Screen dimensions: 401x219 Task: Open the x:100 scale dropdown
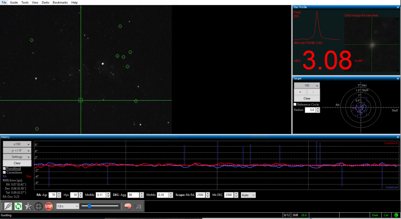(17, 144)
